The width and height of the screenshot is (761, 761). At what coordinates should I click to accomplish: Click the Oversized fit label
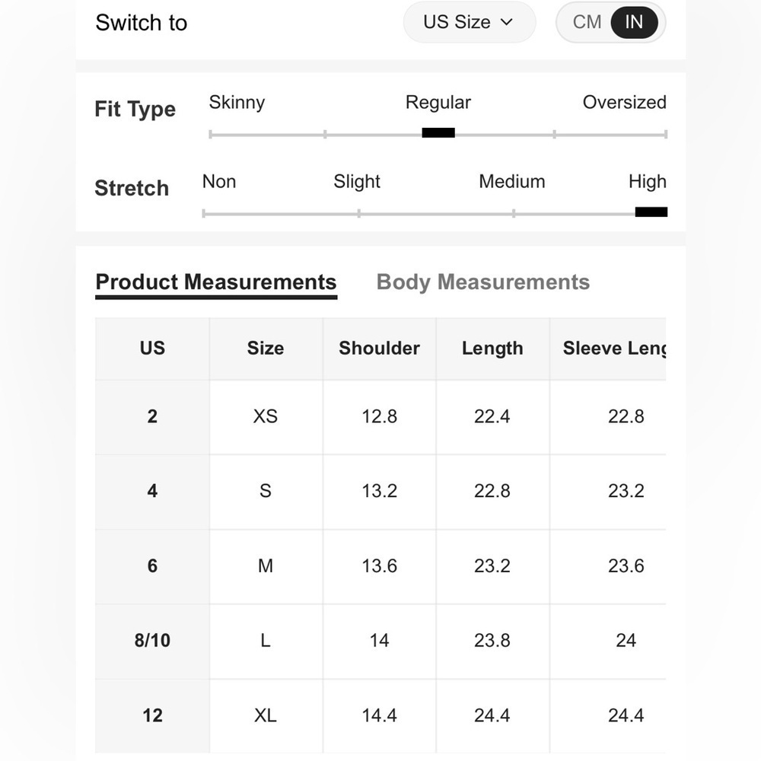[624, 103]
